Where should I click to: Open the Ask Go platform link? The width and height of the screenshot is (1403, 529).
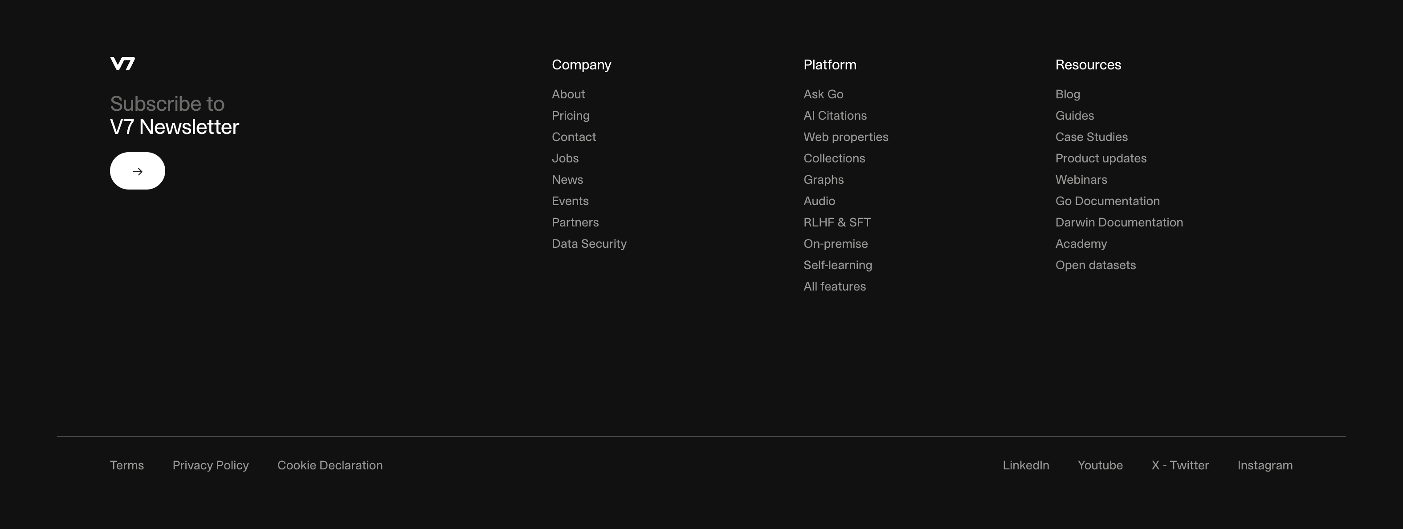click(823, 94)
